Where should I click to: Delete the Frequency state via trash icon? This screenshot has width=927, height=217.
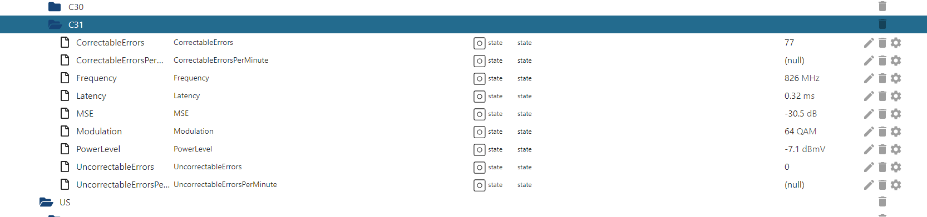(882, 78)
